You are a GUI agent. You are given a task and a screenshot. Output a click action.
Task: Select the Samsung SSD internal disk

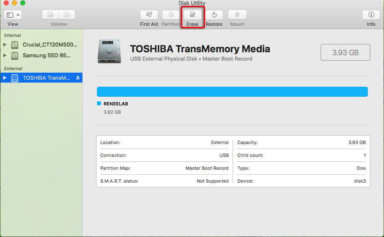[46, 55]
